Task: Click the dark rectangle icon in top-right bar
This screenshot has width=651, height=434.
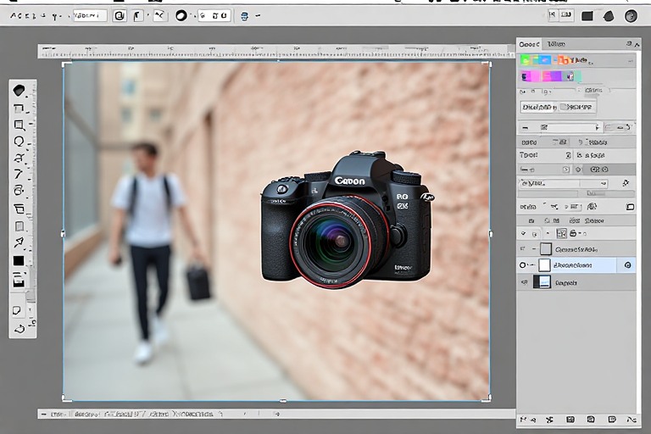Action: 587,16
